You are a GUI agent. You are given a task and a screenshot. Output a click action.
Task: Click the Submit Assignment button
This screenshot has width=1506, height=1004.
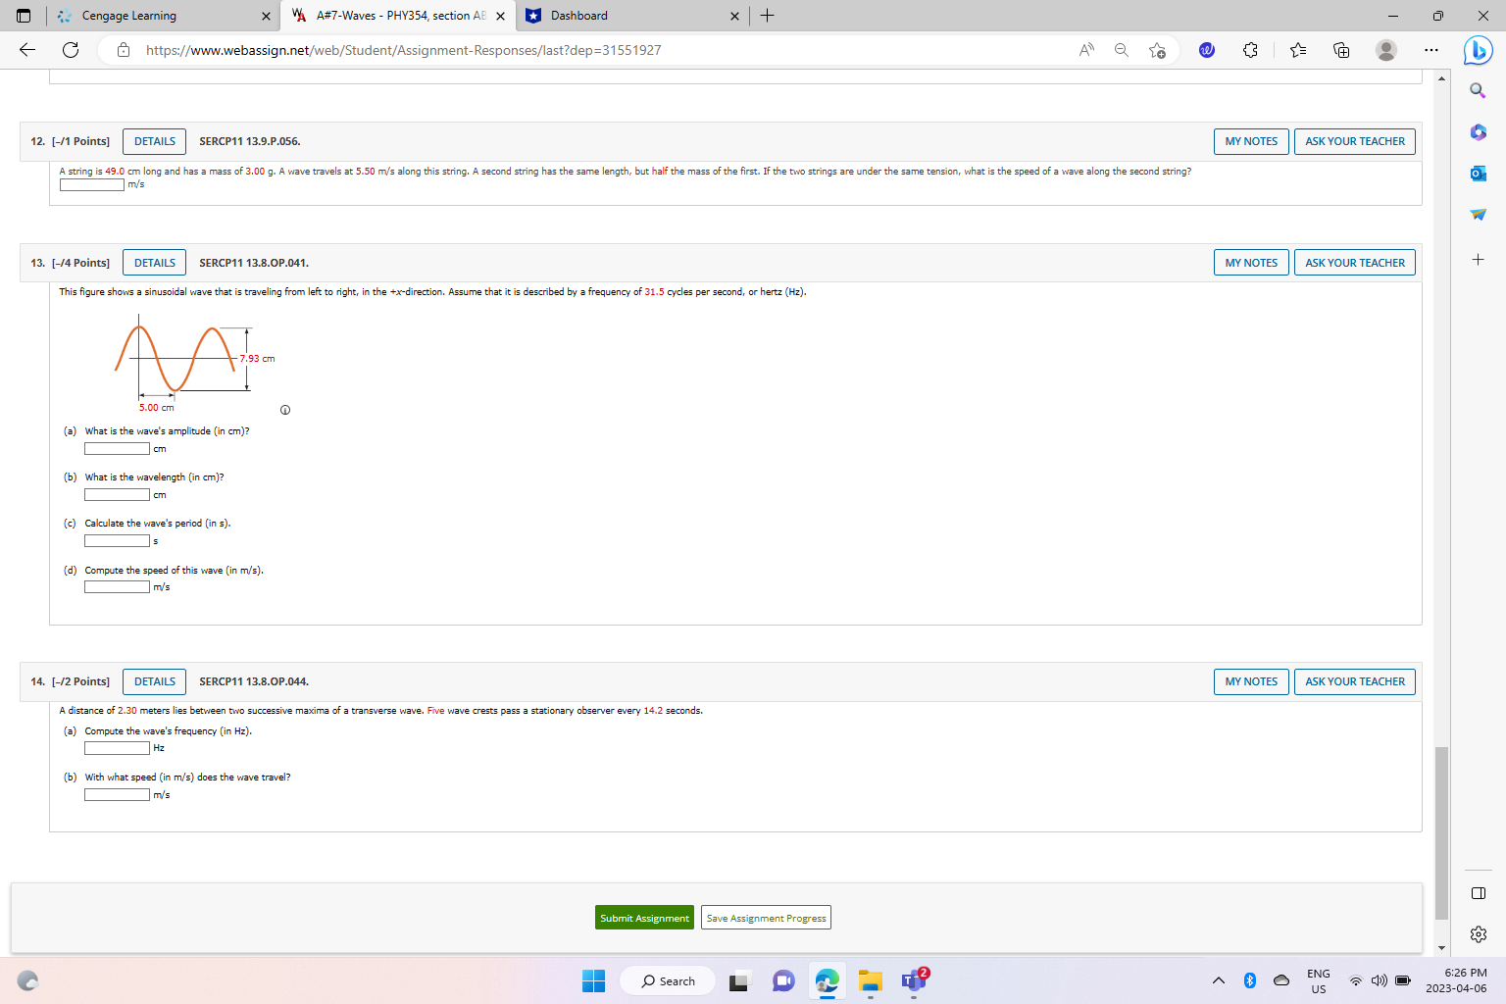click(643, 917)
